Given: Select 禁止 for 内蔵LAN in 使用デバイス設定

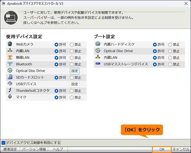Looking at the screenshot, I should click(x=71, y=51).
